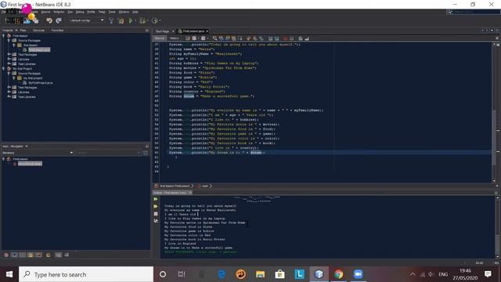The height and width of the screenshot is (282, 501).
Task: Open the default config dropdown
Action: 87,20
